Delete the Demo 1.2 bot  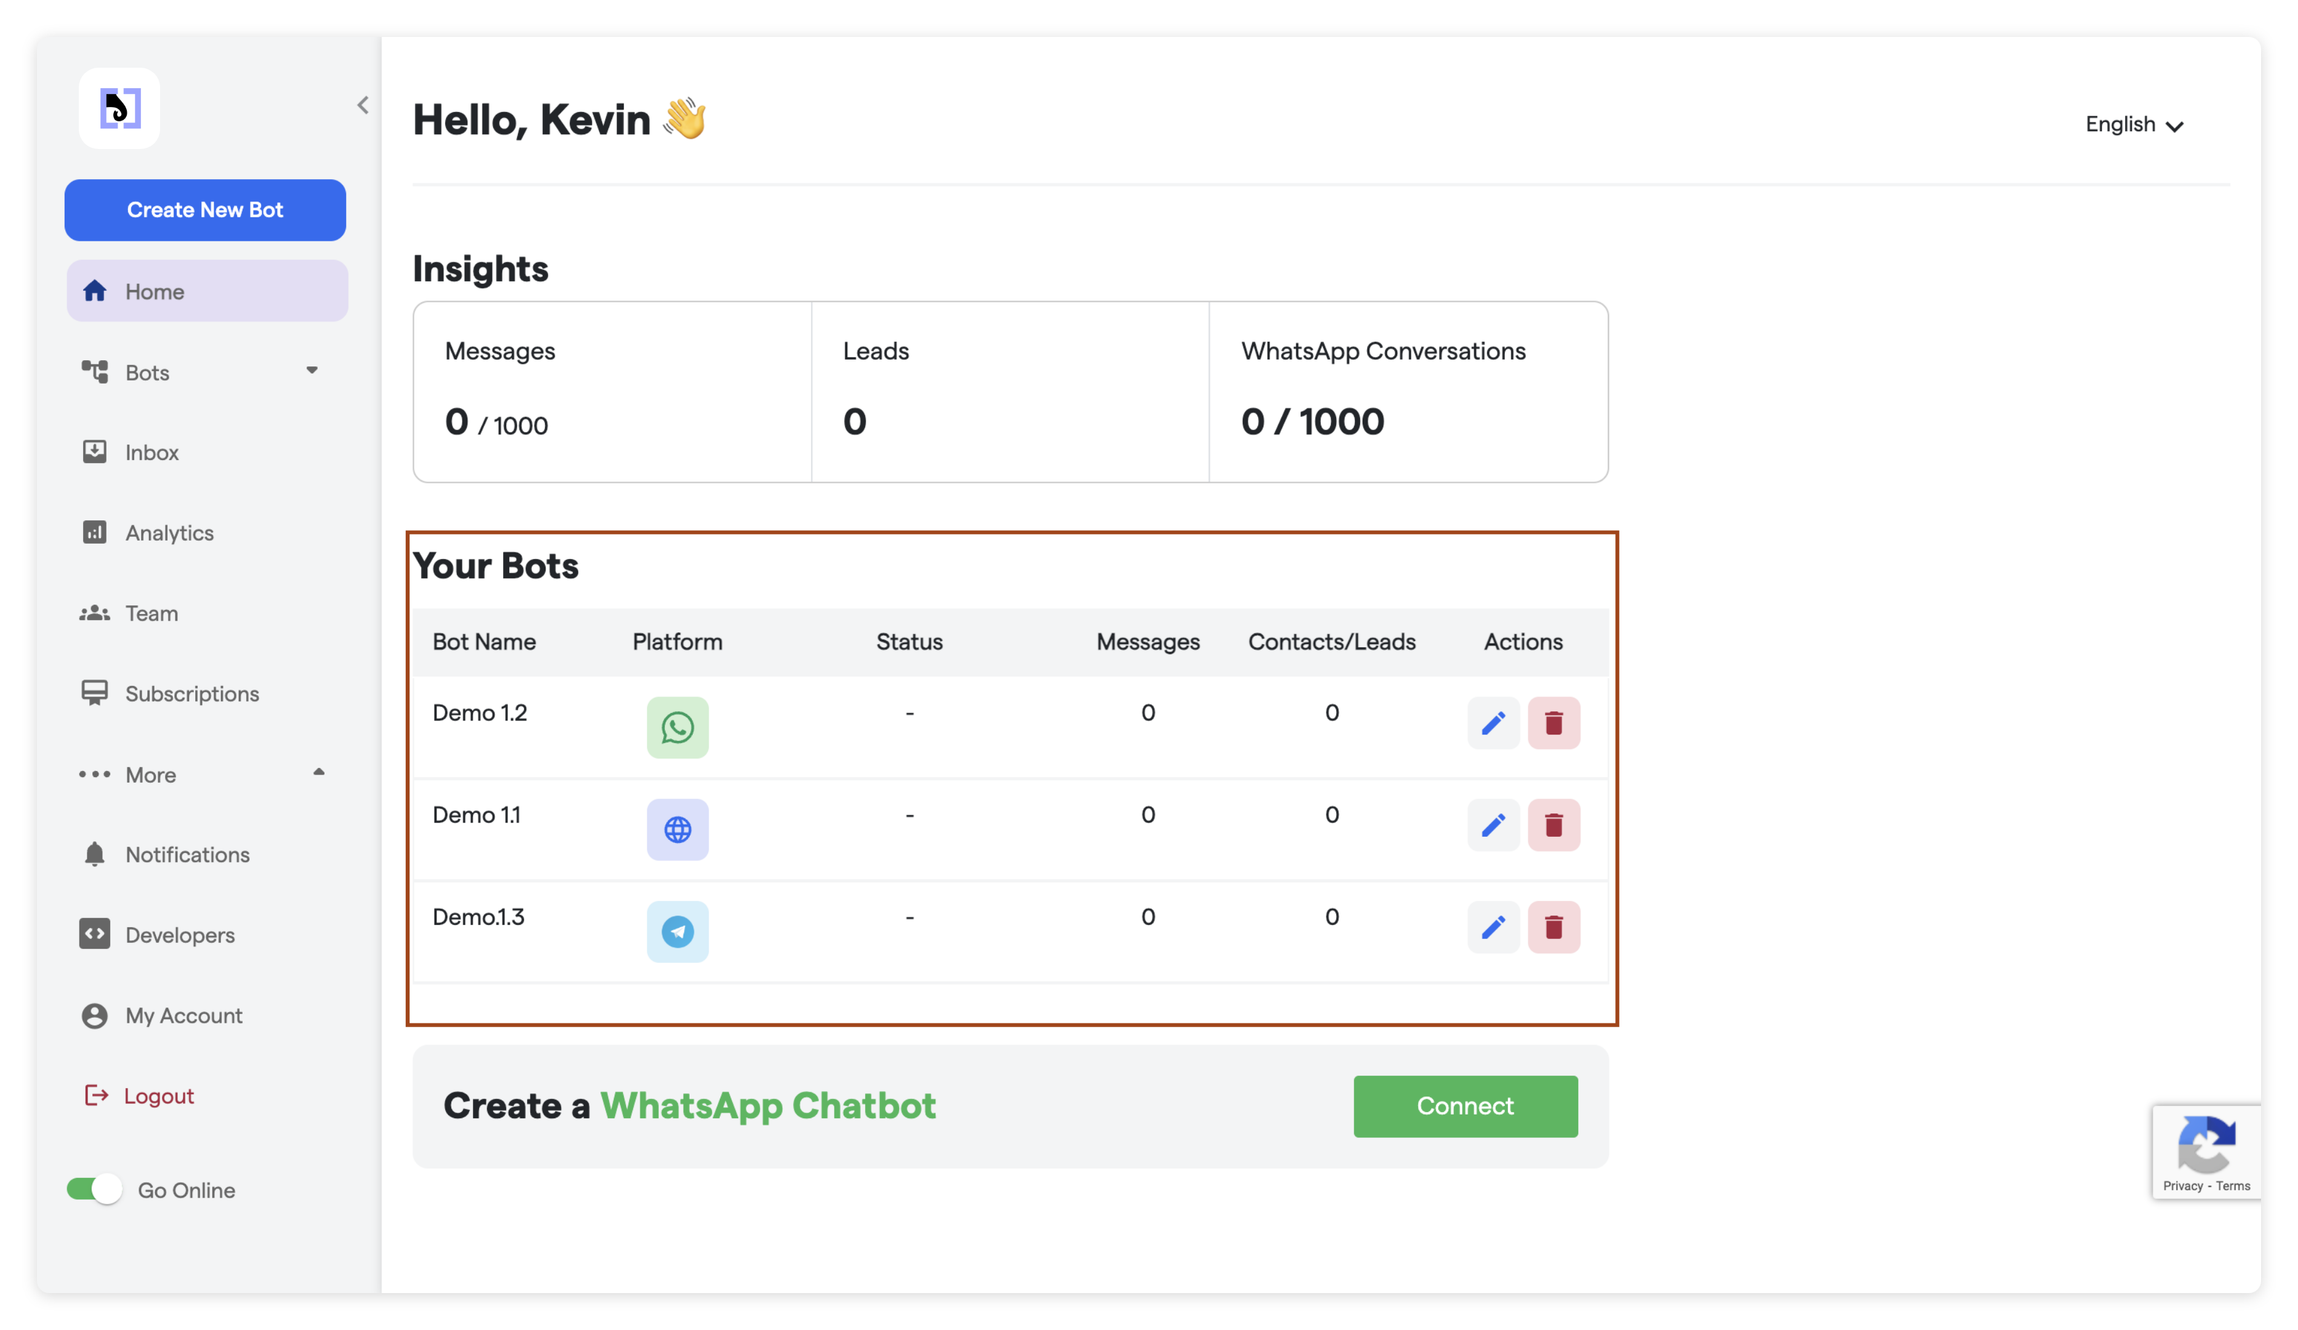click(x=1553, y=723)
